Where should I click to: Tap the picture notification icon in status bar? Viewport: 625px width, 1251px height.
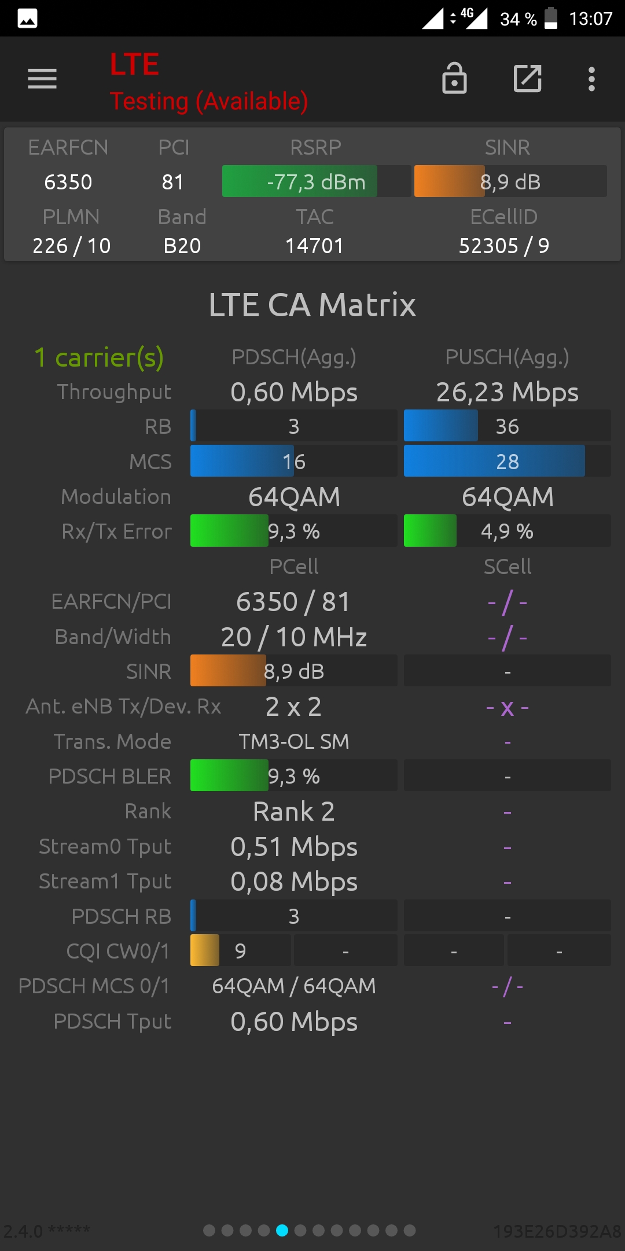(x=28, y=19)
